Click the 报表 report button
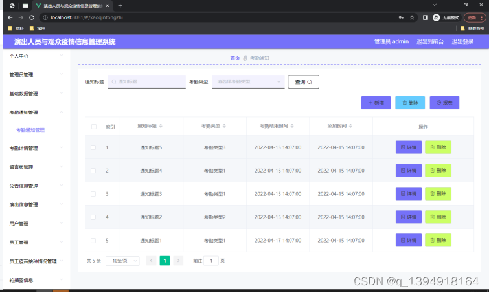Image resolution: width=489 pixels, height=293 pixels. click(444, 103)
